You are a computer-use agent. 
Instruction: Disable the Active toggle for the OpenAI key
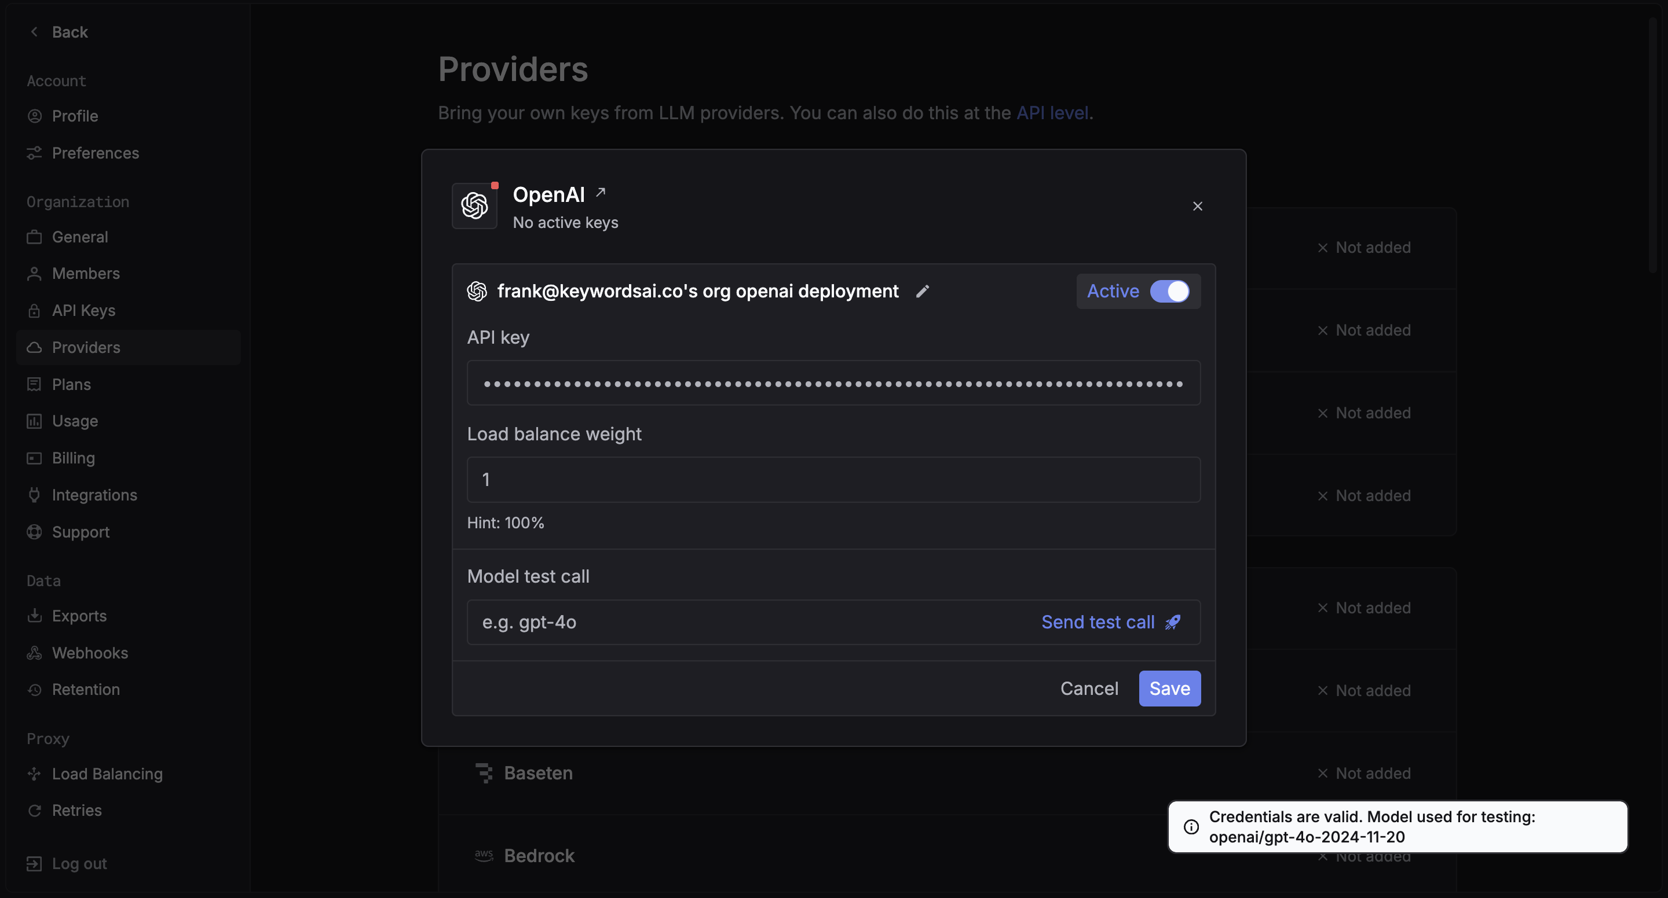point(1171,291)
